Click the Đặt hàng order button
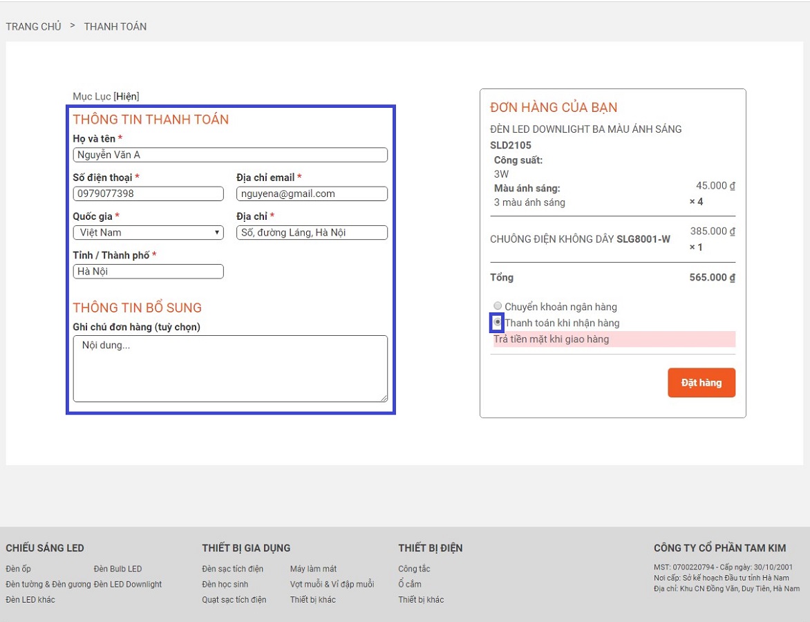The height and width of the screenshot is (622, 810). pos(701,383)
